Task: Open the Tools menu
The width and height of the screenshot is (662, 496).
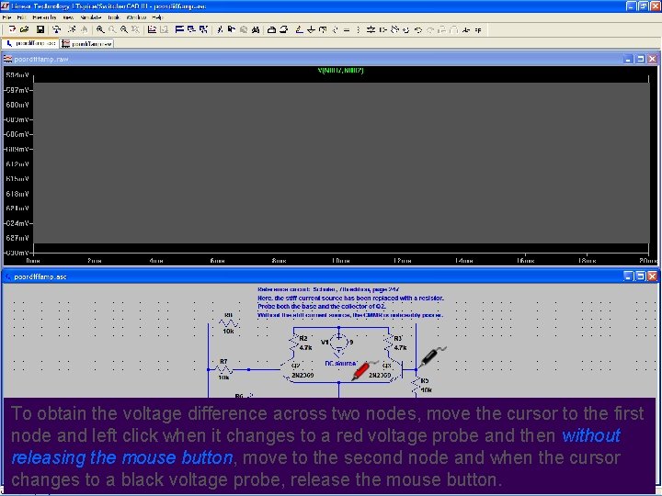Action: click(114, 17)
